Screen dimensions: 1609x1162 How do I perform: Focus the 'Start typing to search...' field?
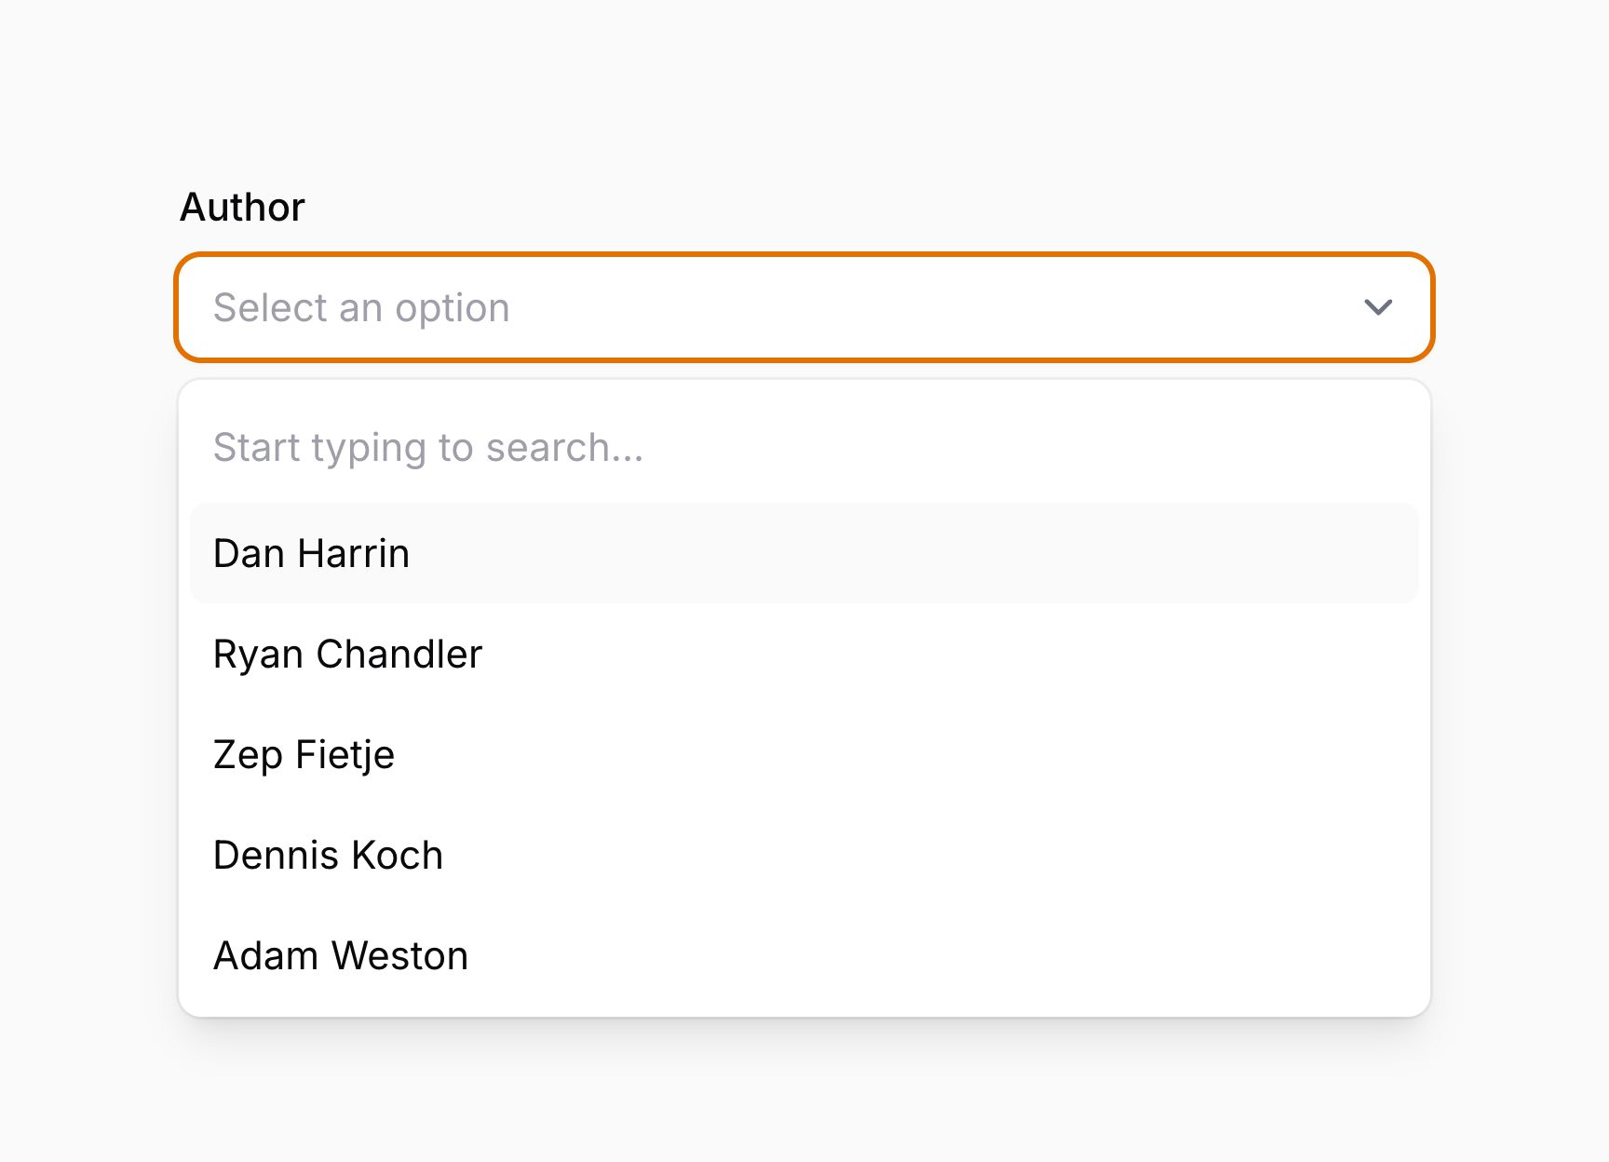pyautogui.click(x=804, y=448)
